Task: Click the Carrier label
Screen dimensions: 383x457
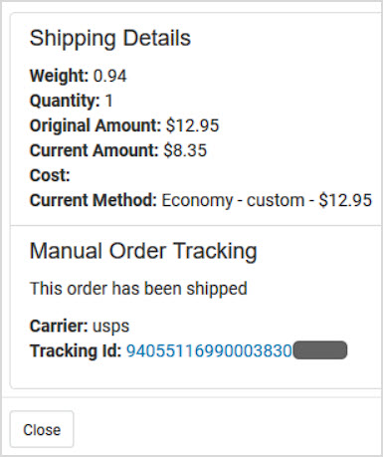Action: 59,326
